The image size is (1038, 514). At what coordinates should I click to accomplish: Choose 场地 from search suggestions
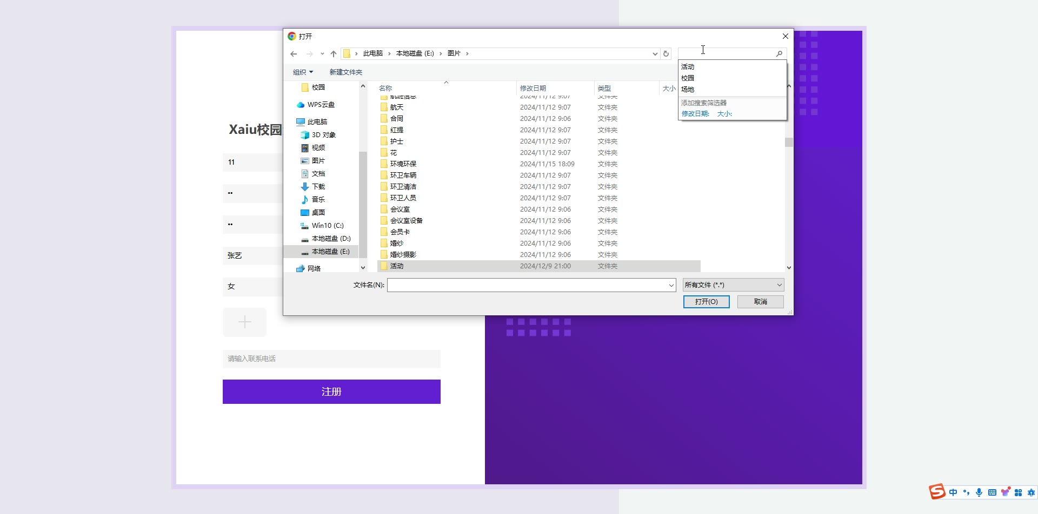click(x=688, y=90)
